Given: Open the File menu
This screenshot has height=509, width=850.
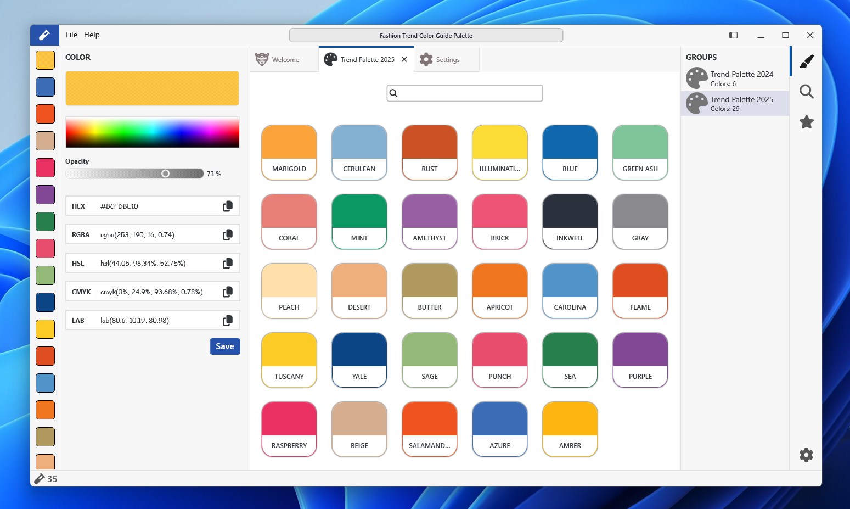Looking at the screenshot, I should [71, 35].
